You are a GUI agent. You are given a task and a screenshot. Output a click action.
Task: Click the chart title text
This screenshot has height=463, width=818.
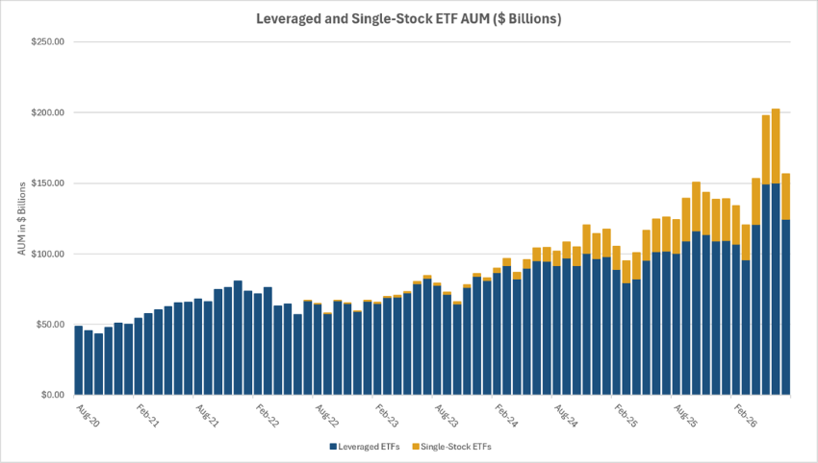coord(408,19)
